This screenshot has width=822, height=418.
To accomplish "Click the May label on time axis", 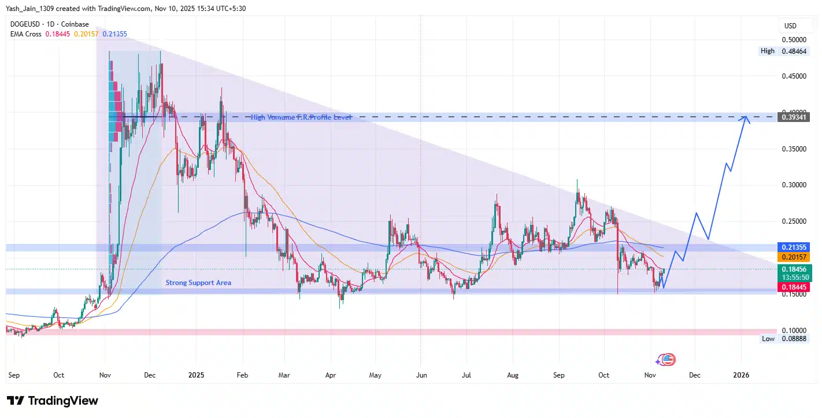I will (376, 375).
